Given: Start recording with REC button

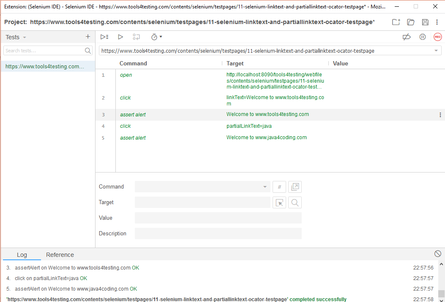Looking at the screenshot, I should pyautogui.click(x=438, y=37).
